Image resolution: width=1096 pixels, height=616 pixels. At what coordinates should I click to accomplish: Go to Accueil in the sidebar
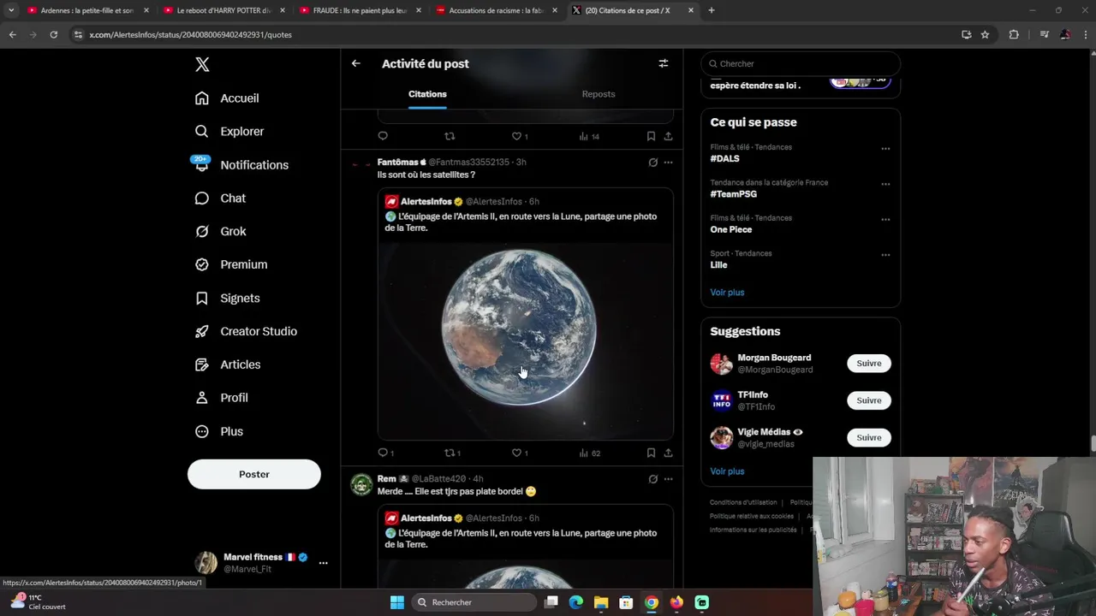coord(227,98)
